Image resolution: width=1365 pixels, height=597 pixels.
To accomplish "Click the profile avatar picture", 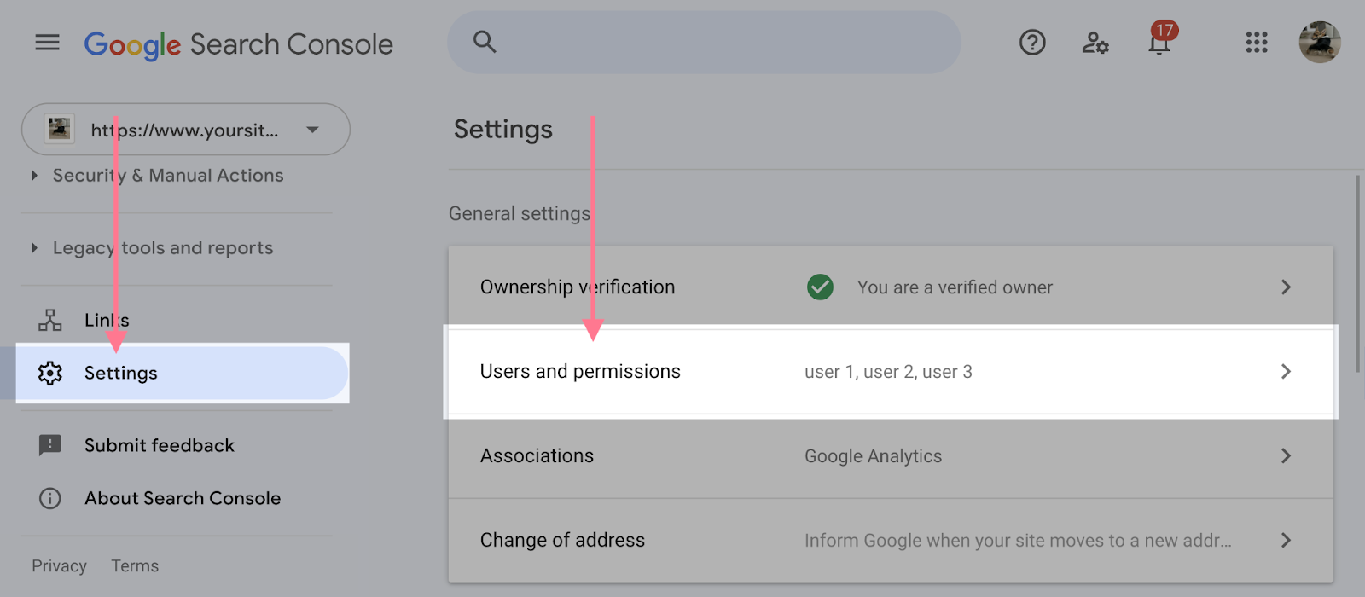I will 1319,43.
